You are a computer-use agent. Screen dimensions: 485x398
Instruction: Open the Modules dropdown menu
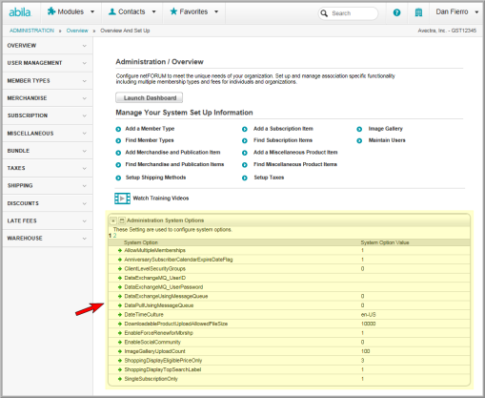(x=71, y=11)
